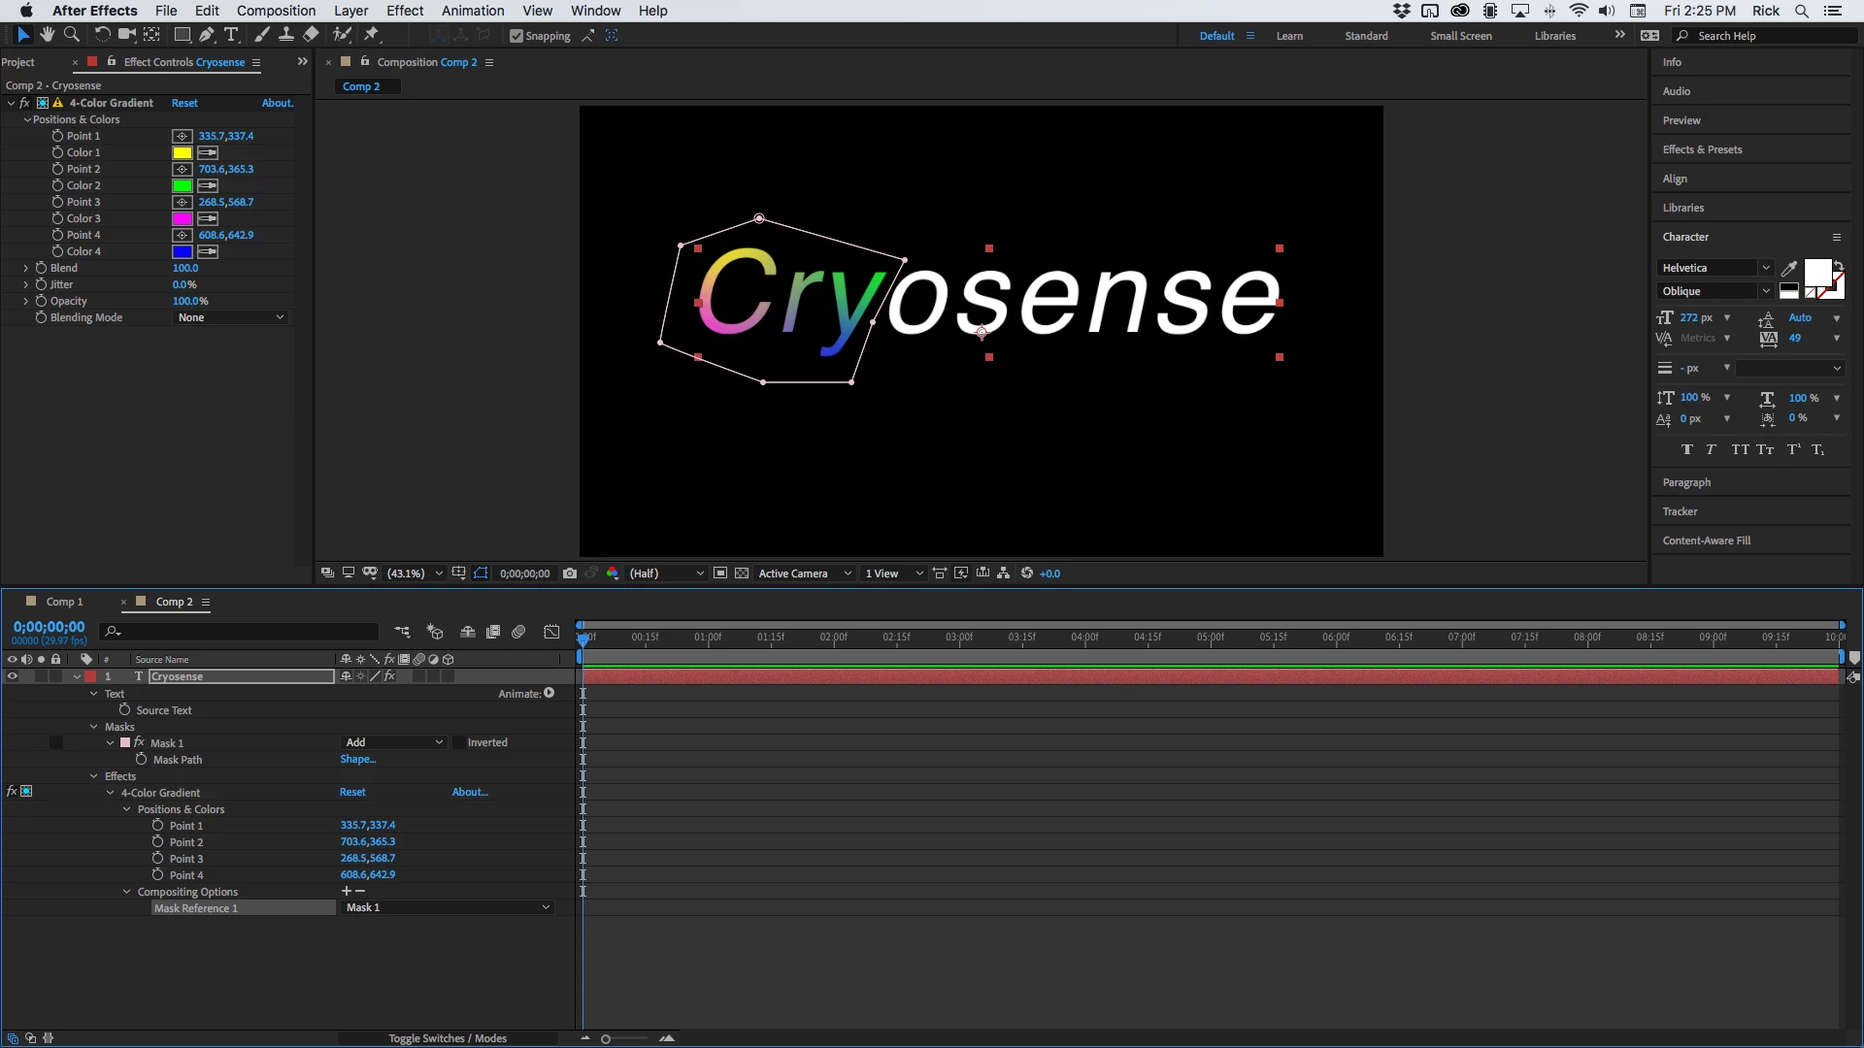The height and width of the screenshot is (1048, 1864).
Task: Select the Zoom tool in toolbar
Action: 71,35
